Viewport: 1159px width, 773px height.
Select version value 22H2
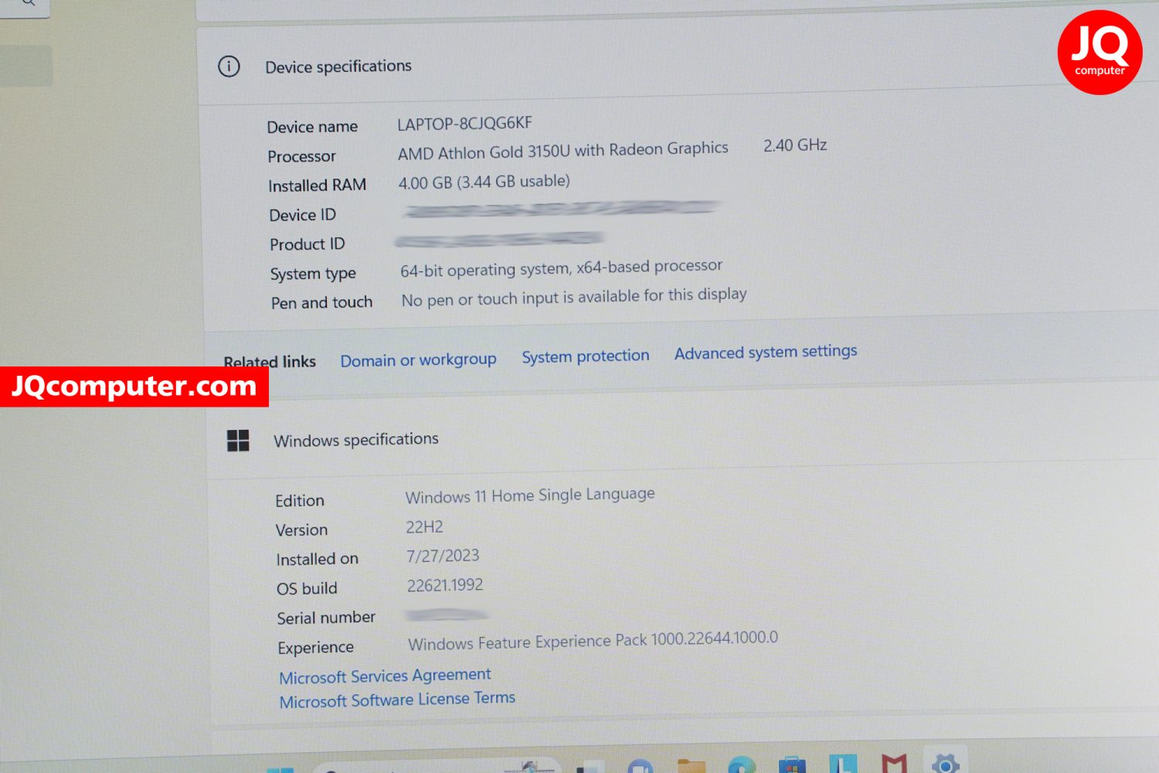coord(424,527)
